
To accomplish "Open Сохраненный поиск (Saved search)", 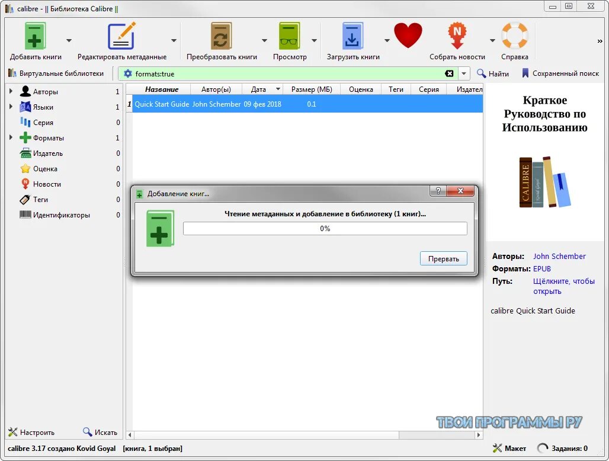I will (560, 73).
